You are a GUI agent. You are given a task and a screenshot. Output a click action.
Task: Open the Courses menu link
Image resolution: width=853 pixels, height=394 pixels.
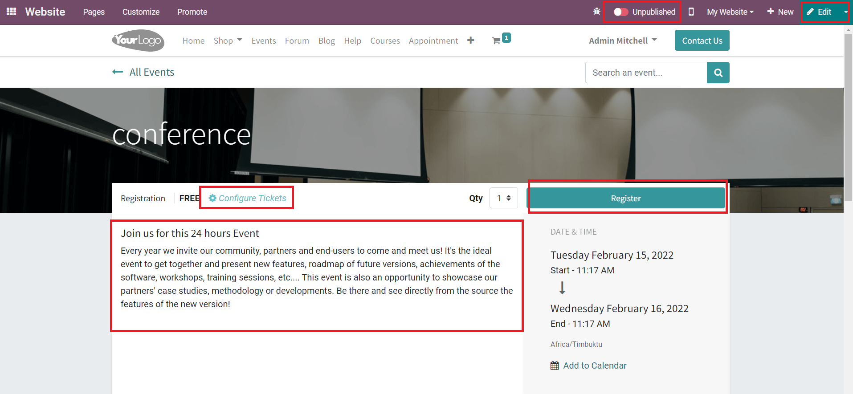[x=385, y=41]
